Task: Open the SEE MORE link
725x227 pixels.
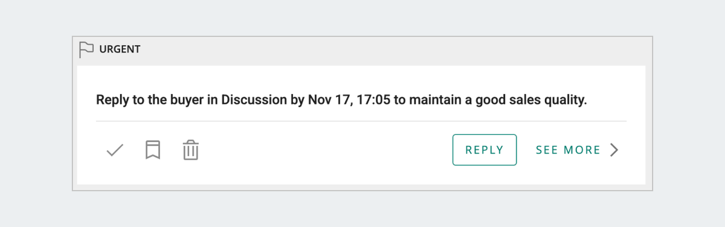Action: [568, 150]
